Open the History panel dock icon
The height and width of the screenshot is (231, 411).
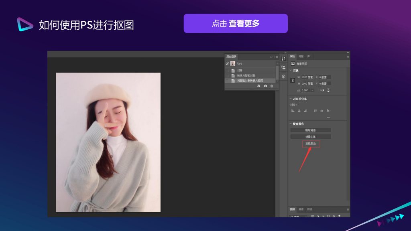283,59
